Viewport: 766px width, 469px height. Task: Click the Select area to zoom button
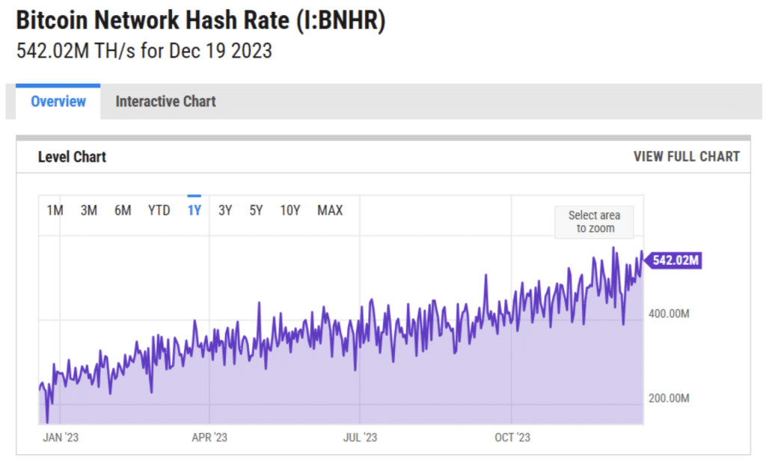[x=593, y=221]
